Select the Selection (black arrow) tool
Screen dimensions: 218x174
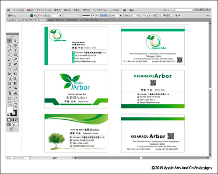10,41
